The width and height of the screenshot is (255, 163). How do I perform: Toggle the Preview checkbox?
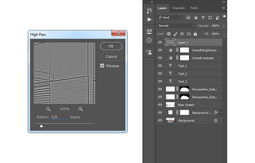[102, 65]
